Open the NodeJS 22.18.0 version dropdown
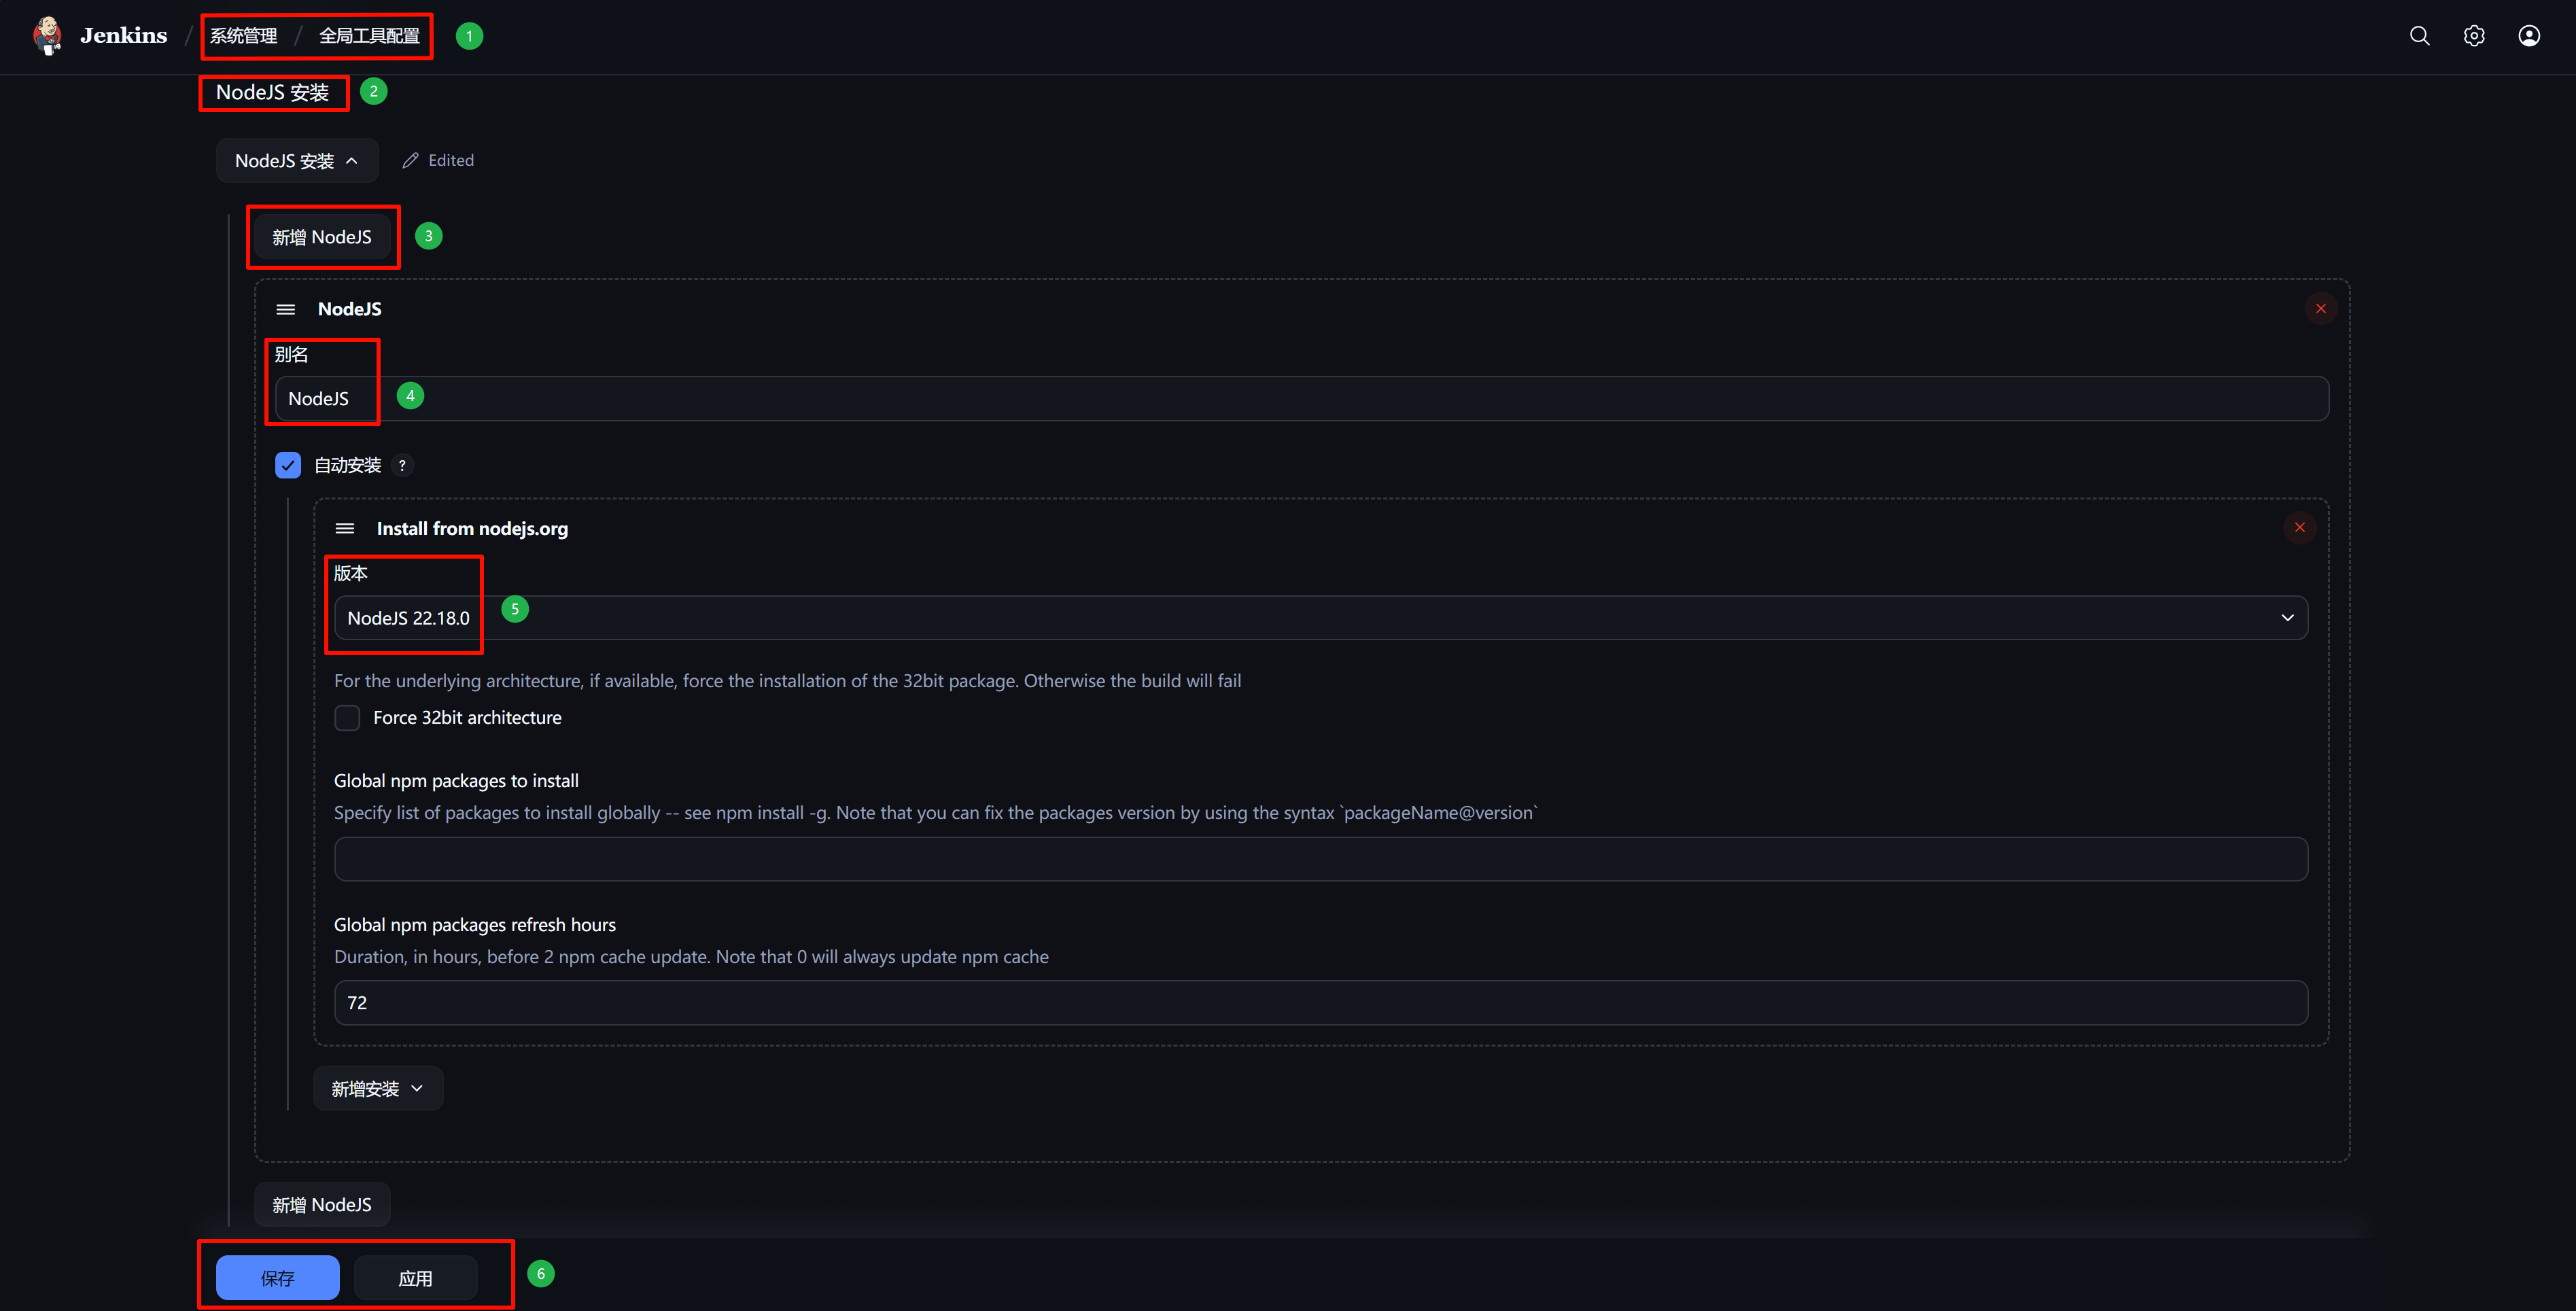The width and height of the screenshot is (2576, 1311). 1320,618
